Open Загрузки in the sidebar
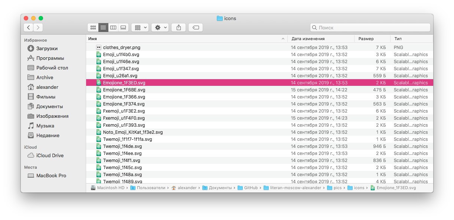This screenshot has width=454, height=220. pos(47,49)
